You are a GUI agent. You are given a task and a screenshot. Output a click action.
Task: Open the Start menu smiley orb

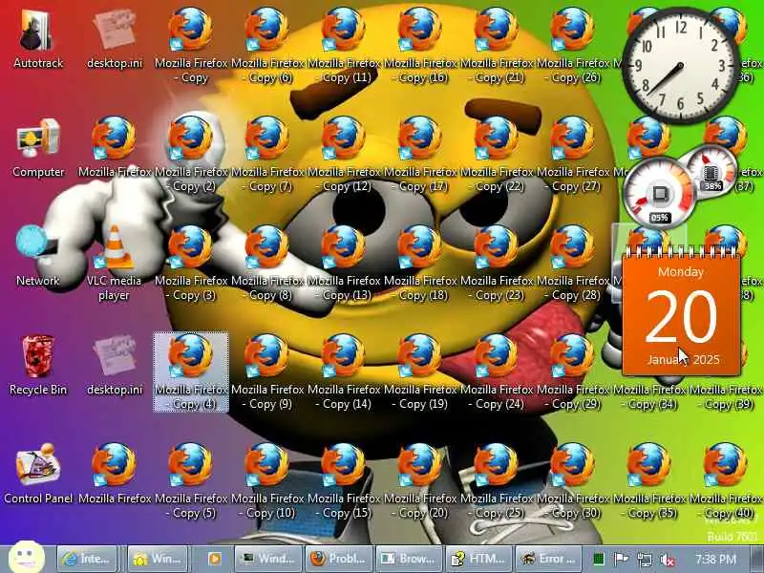click(x=28, y=558)
